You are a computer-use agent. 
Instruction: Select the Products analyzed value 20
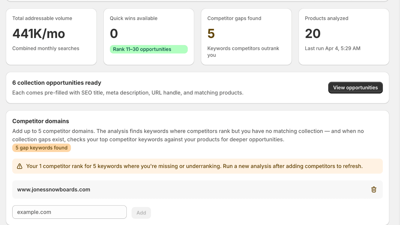click(x=313, y=33)
